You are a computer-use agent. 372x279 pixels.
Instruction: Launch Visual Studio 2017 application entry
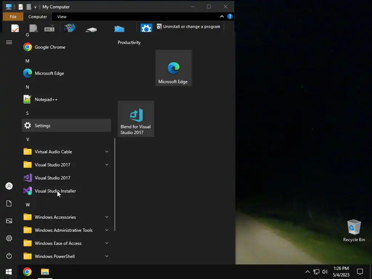click(x=66, y=178)
